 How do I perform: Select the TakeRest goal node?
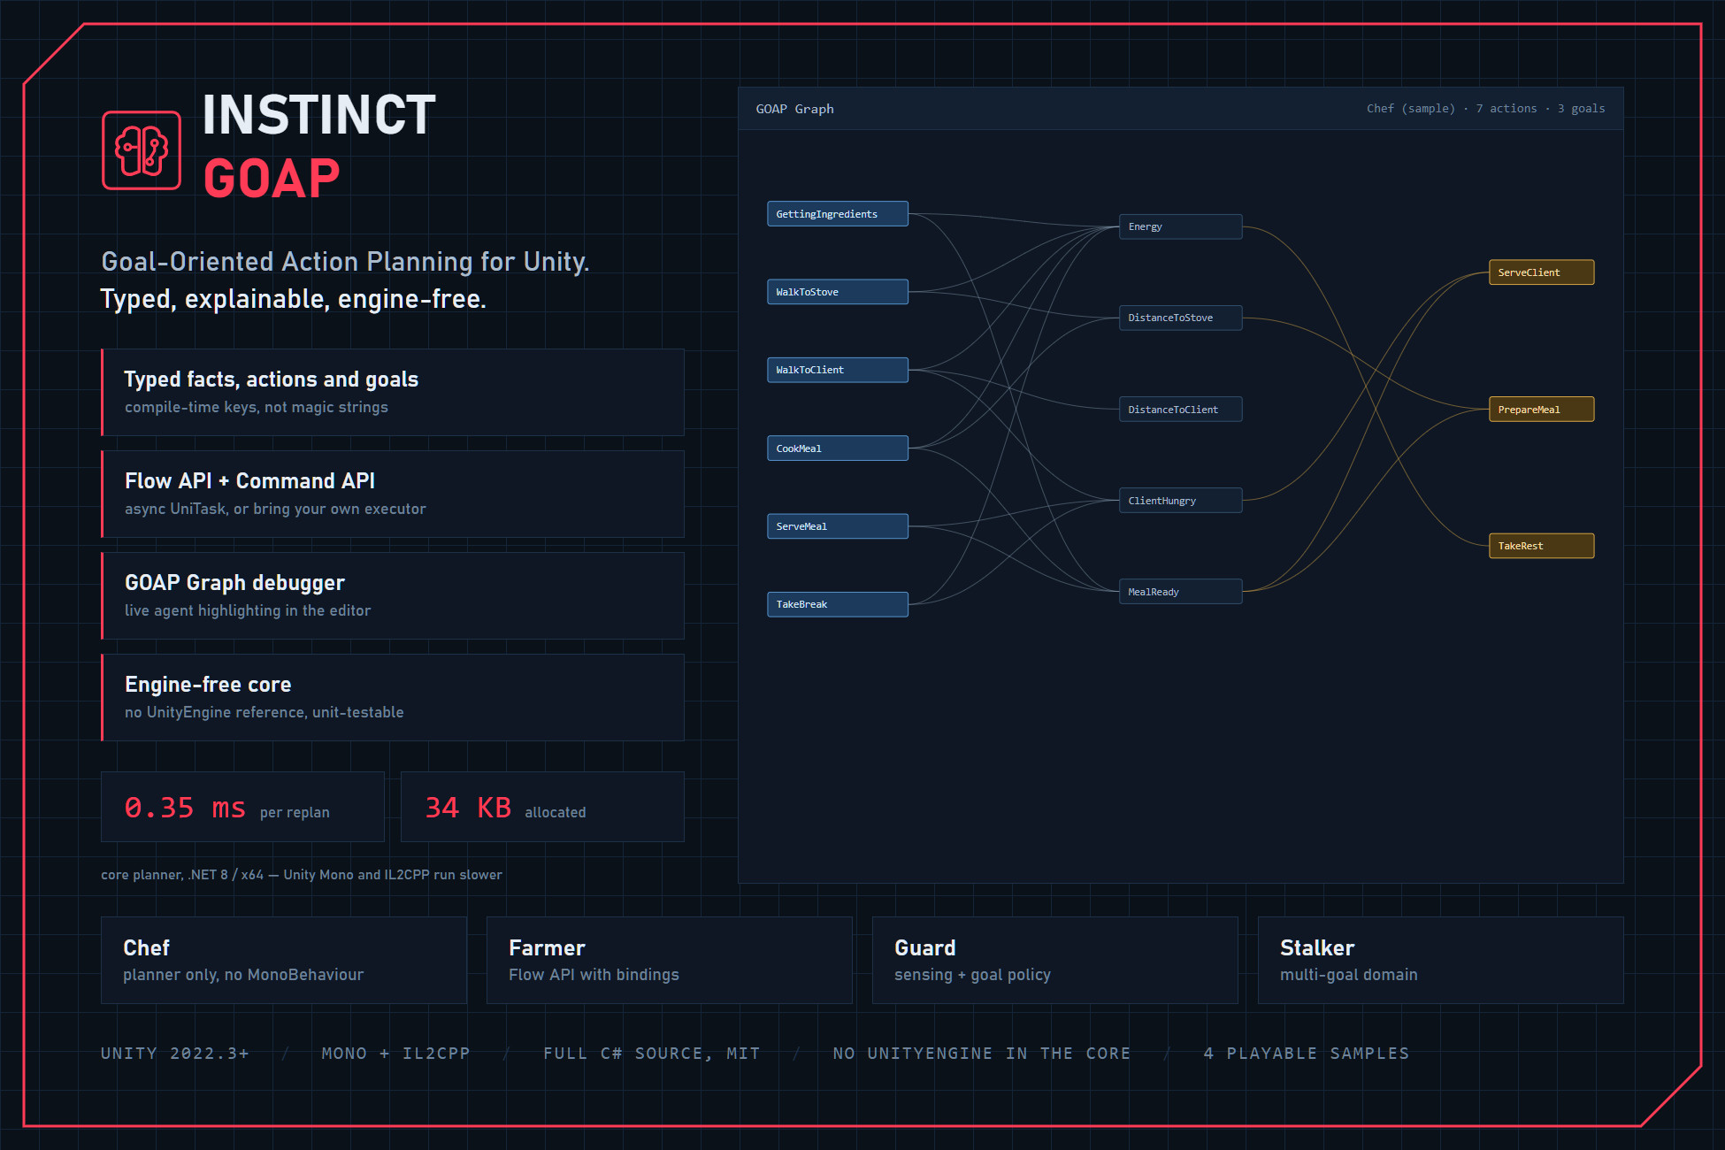(1541, 546)
